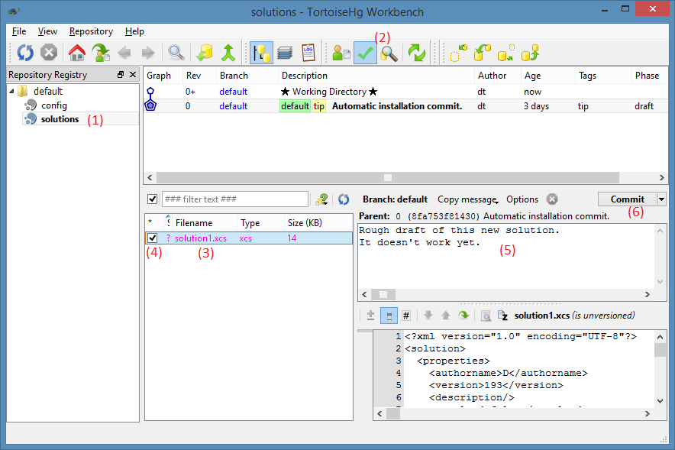The image size is (675, 450).
Task: Click the red house toolbar icon
Action: click(x=77, y=53)
